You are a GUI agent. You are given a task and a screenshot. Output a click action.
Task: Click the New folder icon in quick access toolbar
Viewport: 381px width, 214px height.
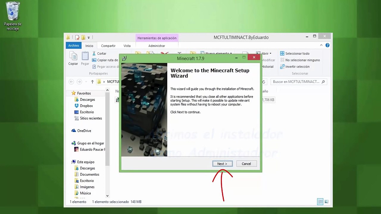tap(83, 37)
